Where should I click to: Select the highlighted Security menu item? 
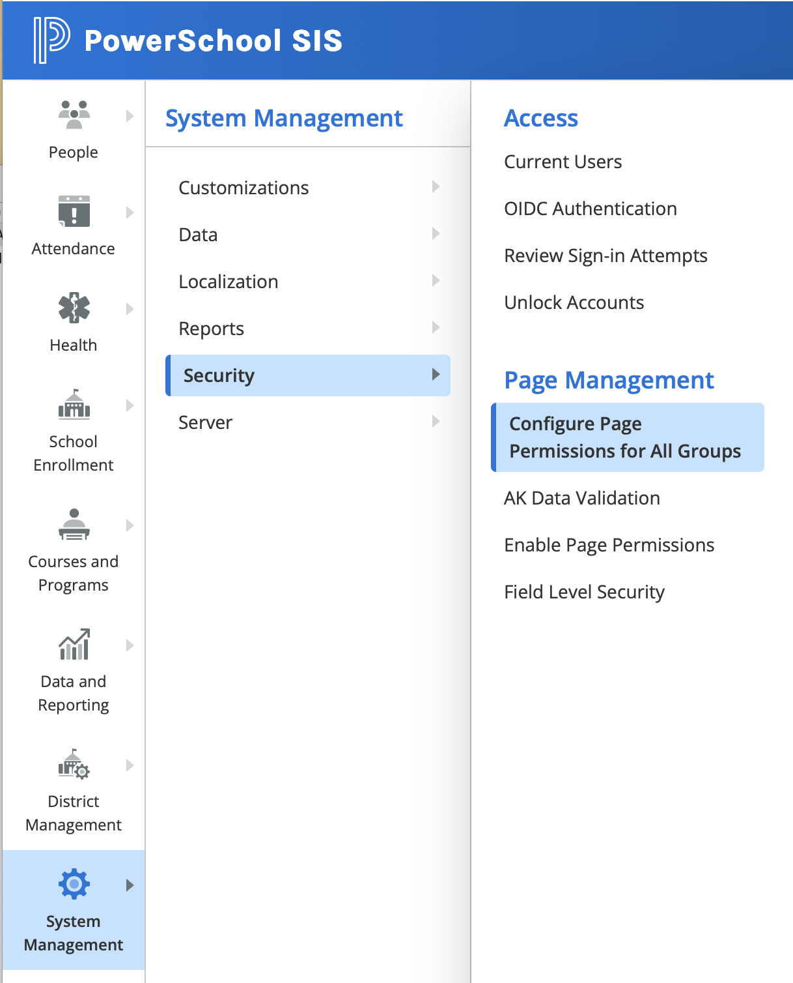(x=308, y=375)
